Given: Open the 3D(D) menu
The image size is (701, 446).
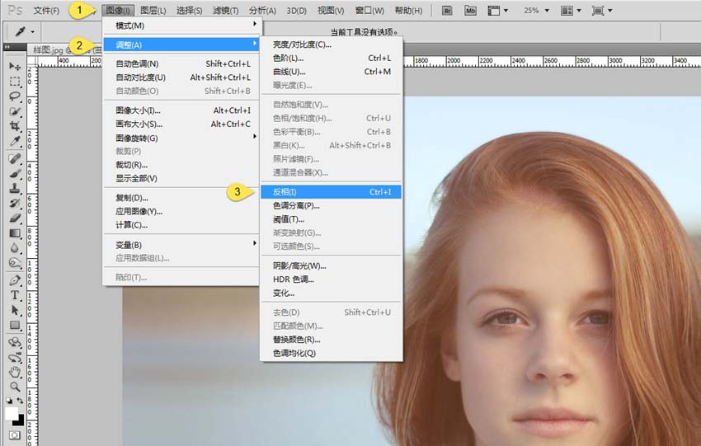Looking at the screenshot, I should click(x=296, y=10).
